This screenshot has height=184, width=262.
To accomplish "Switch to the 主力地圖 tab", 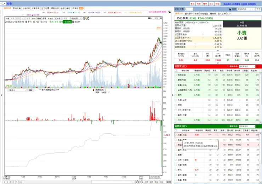I will tap(45, 8).
